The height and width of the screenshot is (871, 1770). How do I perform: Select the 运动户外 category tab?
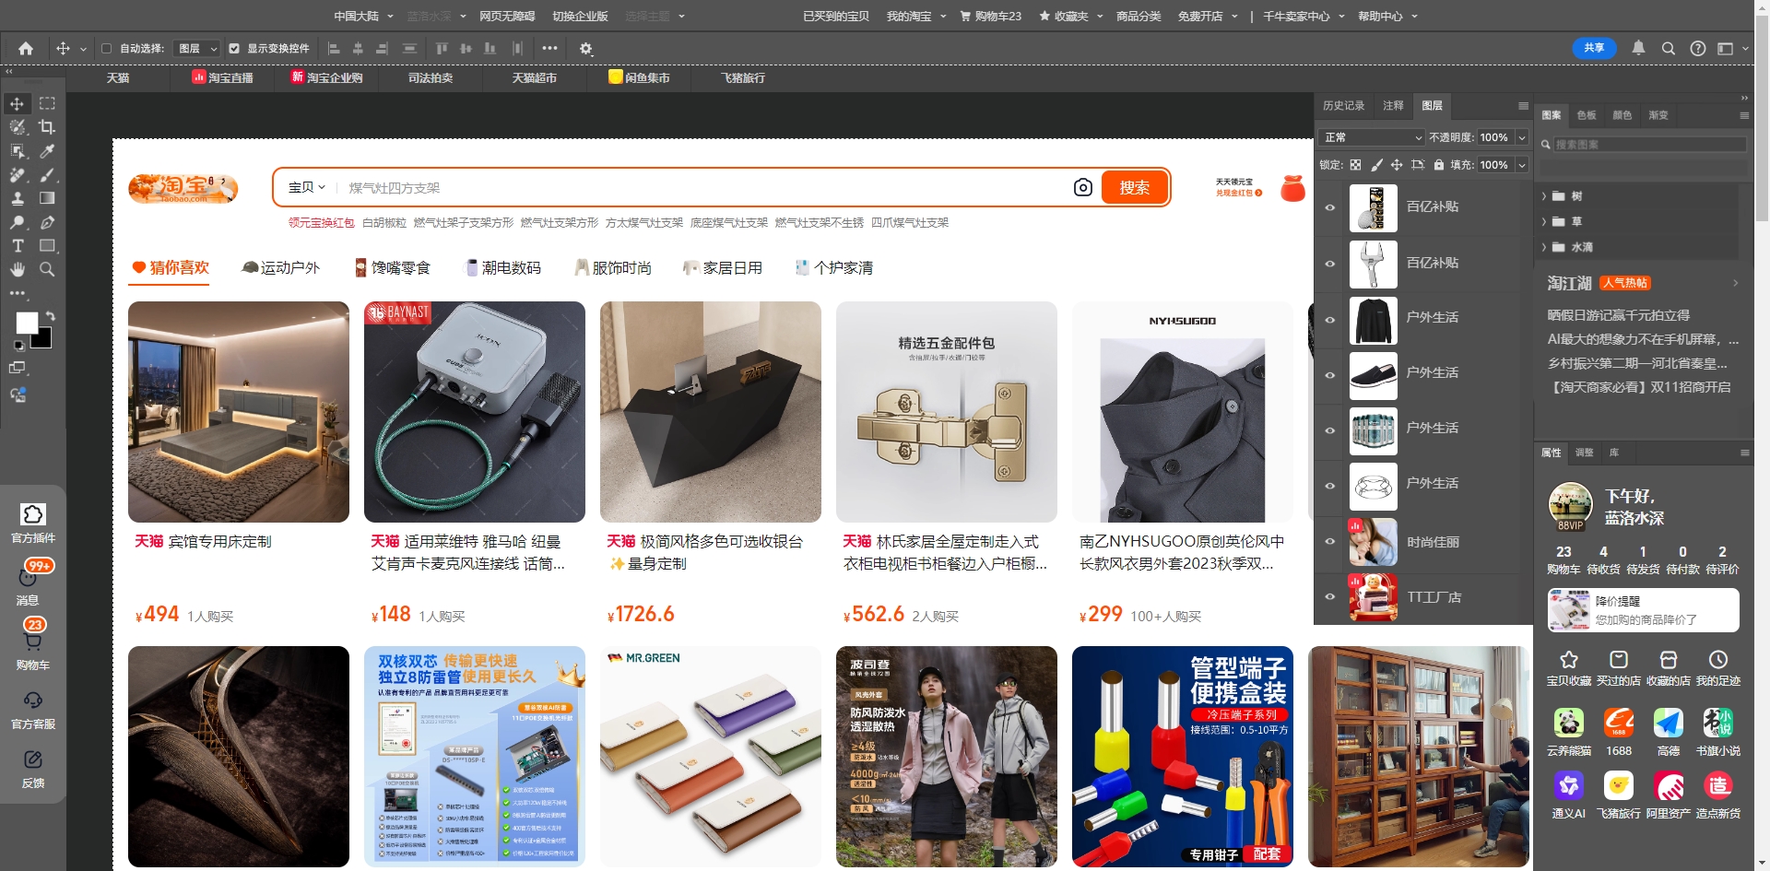click(280, 268)
